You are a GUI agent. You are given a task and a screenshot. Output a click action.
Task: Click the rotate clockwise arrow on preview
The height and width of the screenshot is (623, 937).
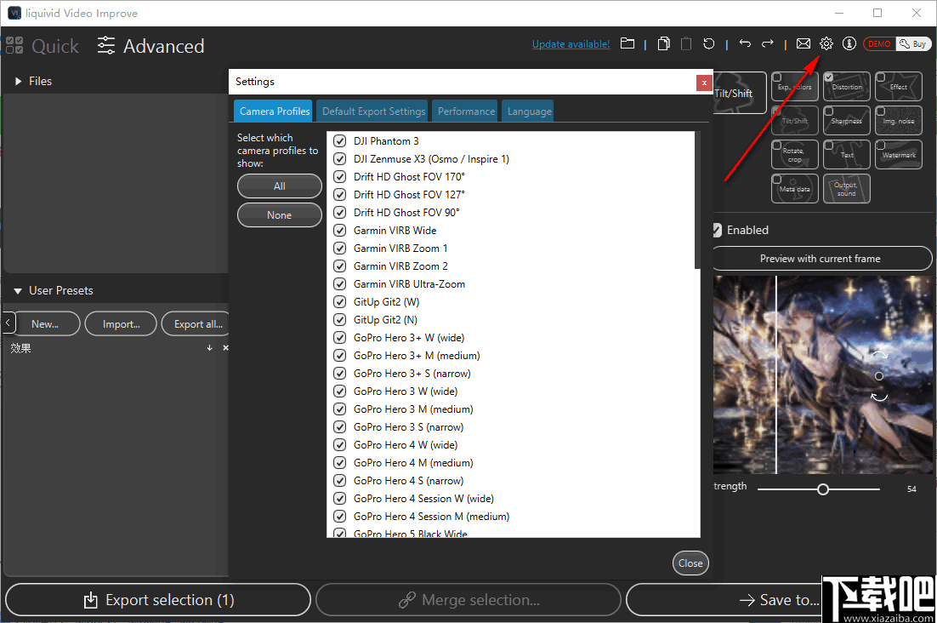[x=878, y=355]
